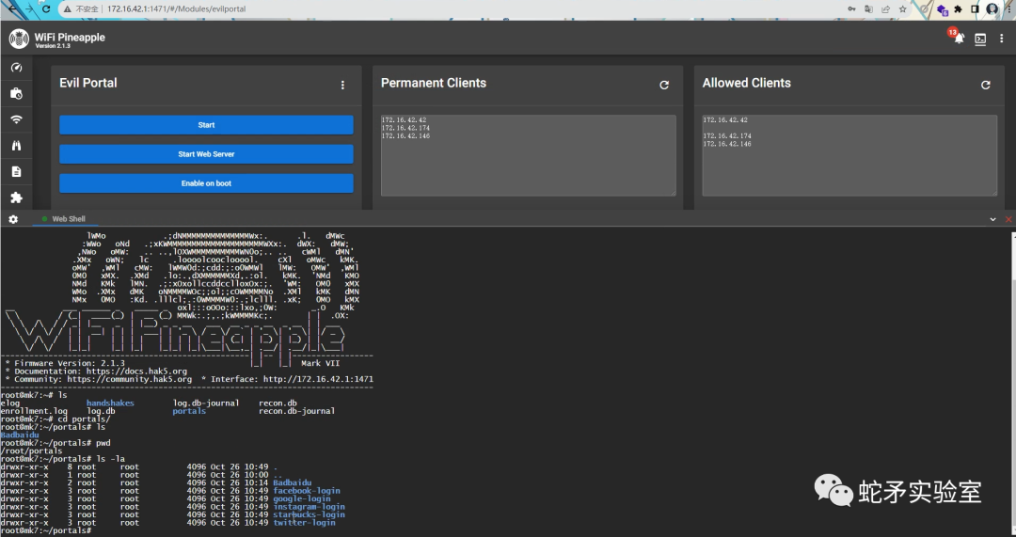Open the Modules puzzle piece icon in sidebar
Image resolution: width=1016 pixels, height=537 pixels.
coord(17,197)
